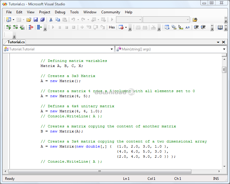Click the New Project toolbar icon
Image resolution: width=230 pixels, height=184 pixels.
(8, 20)
